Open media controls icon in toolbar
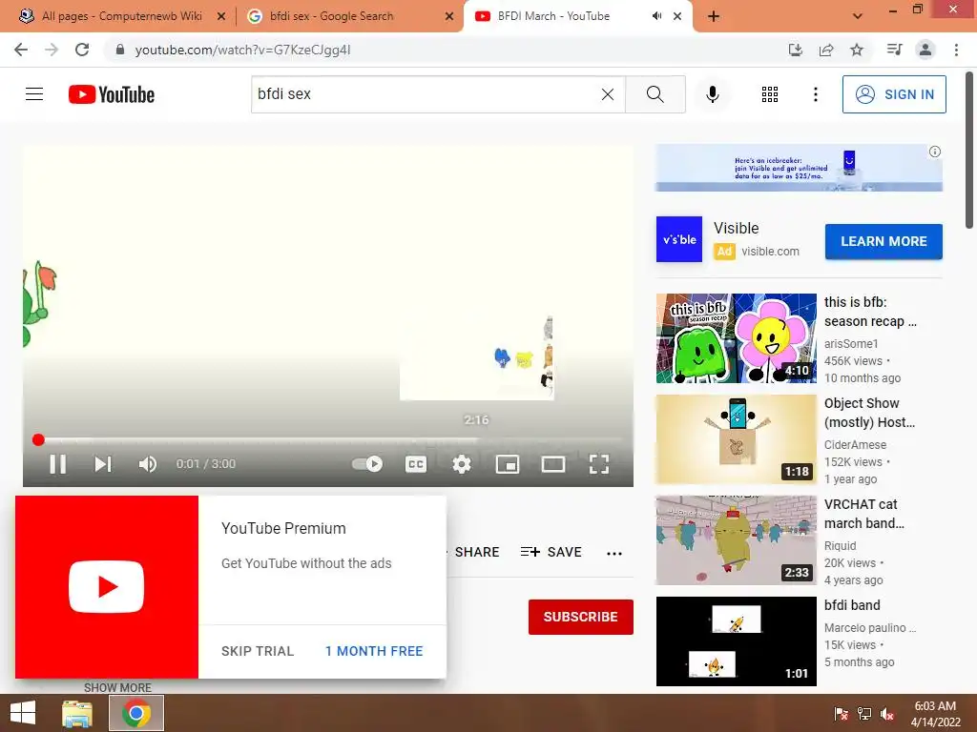Image resolution: width=977 pixels, height=732 pixels. 895,50
